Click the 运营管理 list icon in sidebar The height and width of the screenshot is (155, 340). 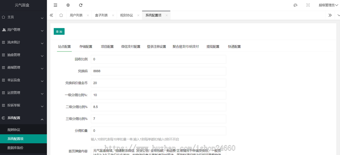[x=4, y=93]
